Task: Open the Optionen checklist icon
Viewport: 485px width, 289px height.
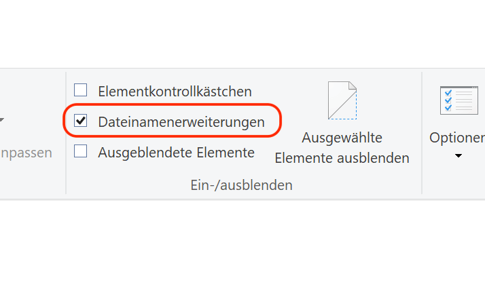Action: click(459, 100)
